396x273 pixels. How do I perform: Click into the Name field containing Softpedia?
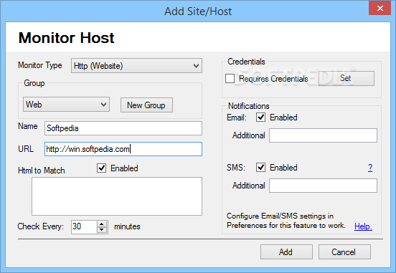pos(123,128)
